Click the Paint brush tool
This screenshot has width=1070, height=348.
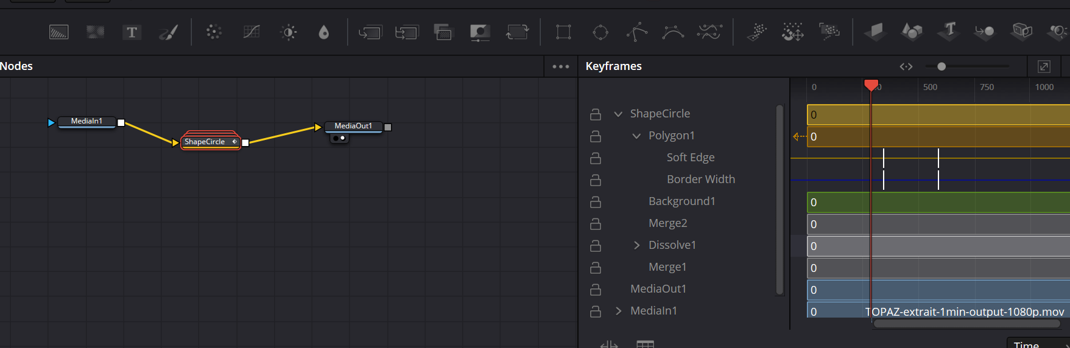point(168,32)
